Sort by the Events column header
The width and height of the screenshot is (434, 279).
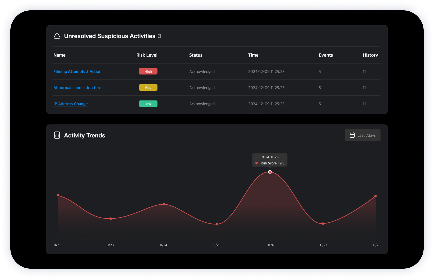tap(326, 55)
